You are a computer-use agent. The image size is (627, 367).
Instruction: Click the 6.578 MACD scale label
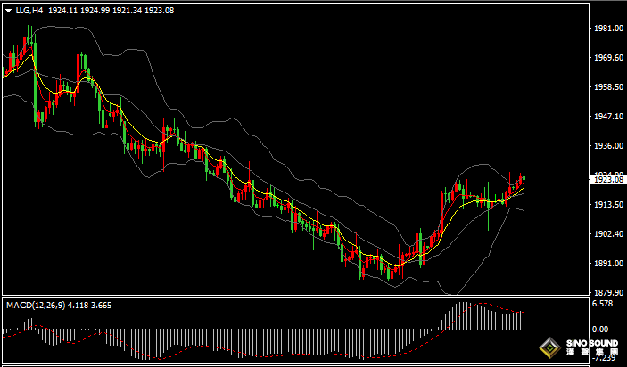coord(603,304)
